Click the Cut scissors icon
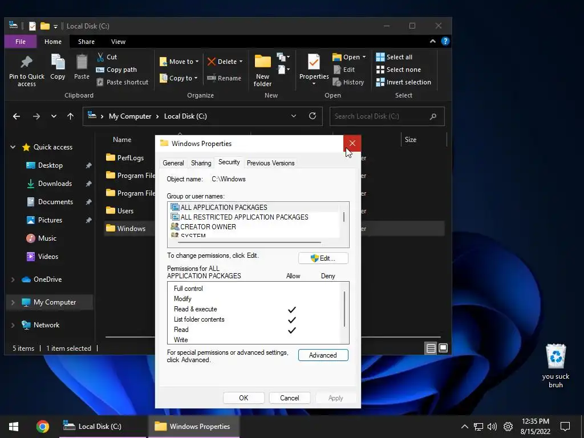 100,57
